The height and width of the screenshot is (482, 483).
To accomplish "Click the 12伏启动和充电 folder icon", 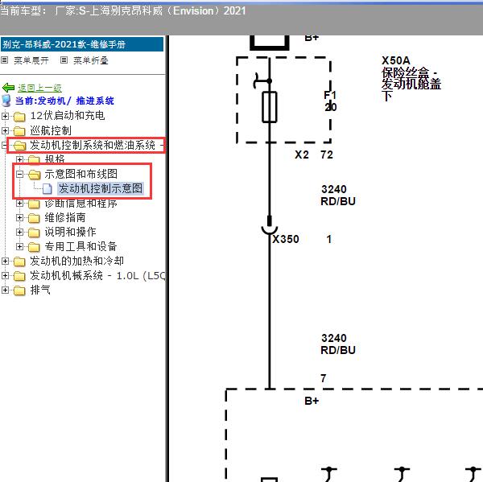I will 19,117.
